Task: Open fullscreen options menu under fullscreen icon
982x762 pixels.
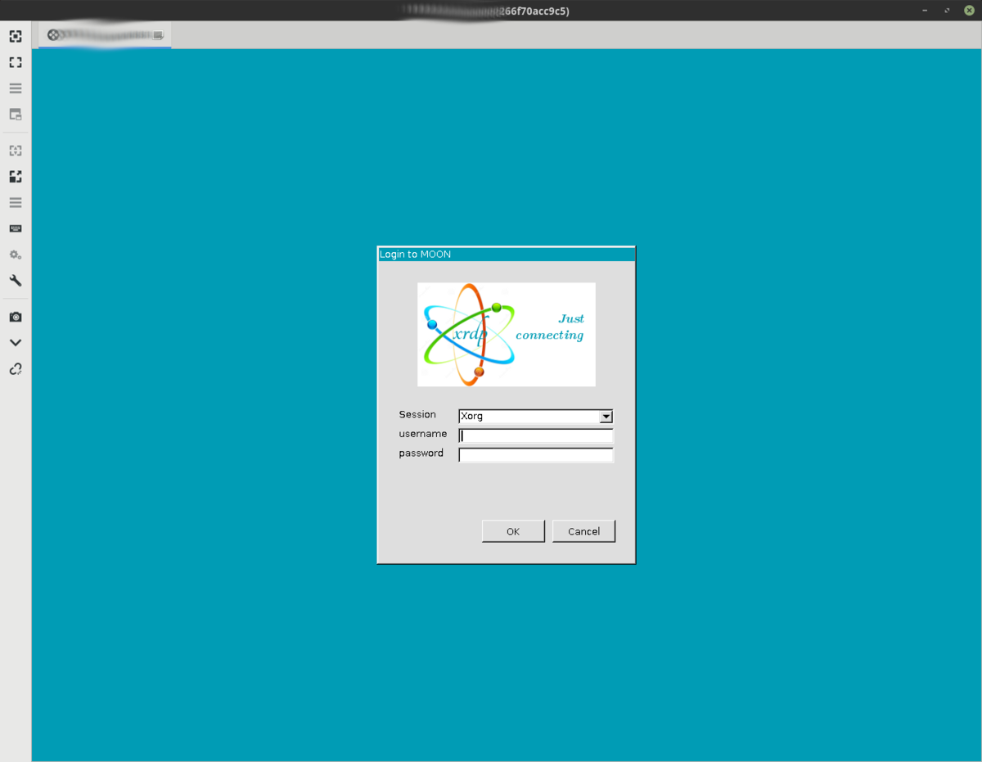Action: pos(16,88)
